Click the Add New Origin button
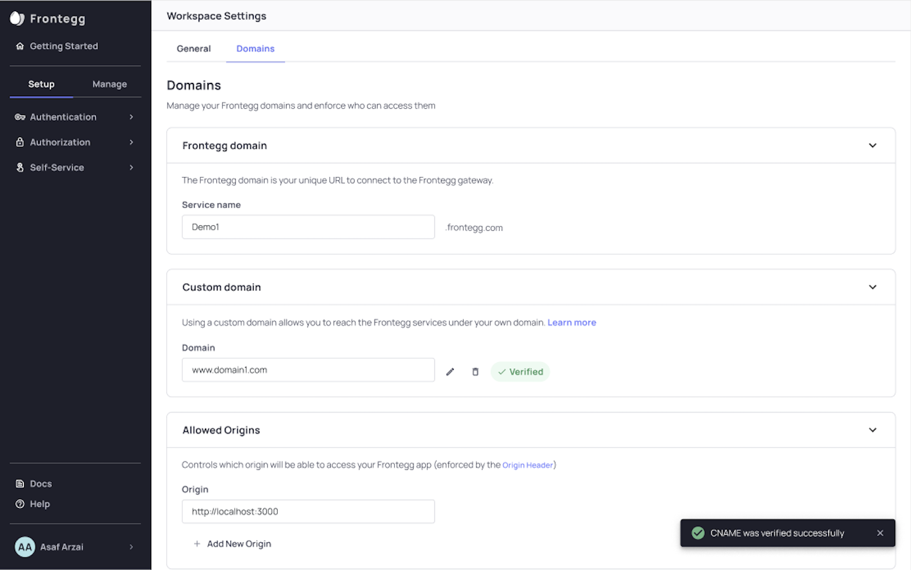The image size is (911, 570). tap(232, 544)
